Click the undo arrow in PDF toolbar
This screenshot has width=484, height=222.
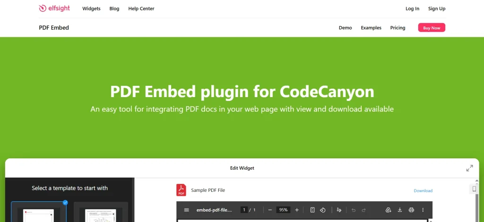tap(354, 210)
